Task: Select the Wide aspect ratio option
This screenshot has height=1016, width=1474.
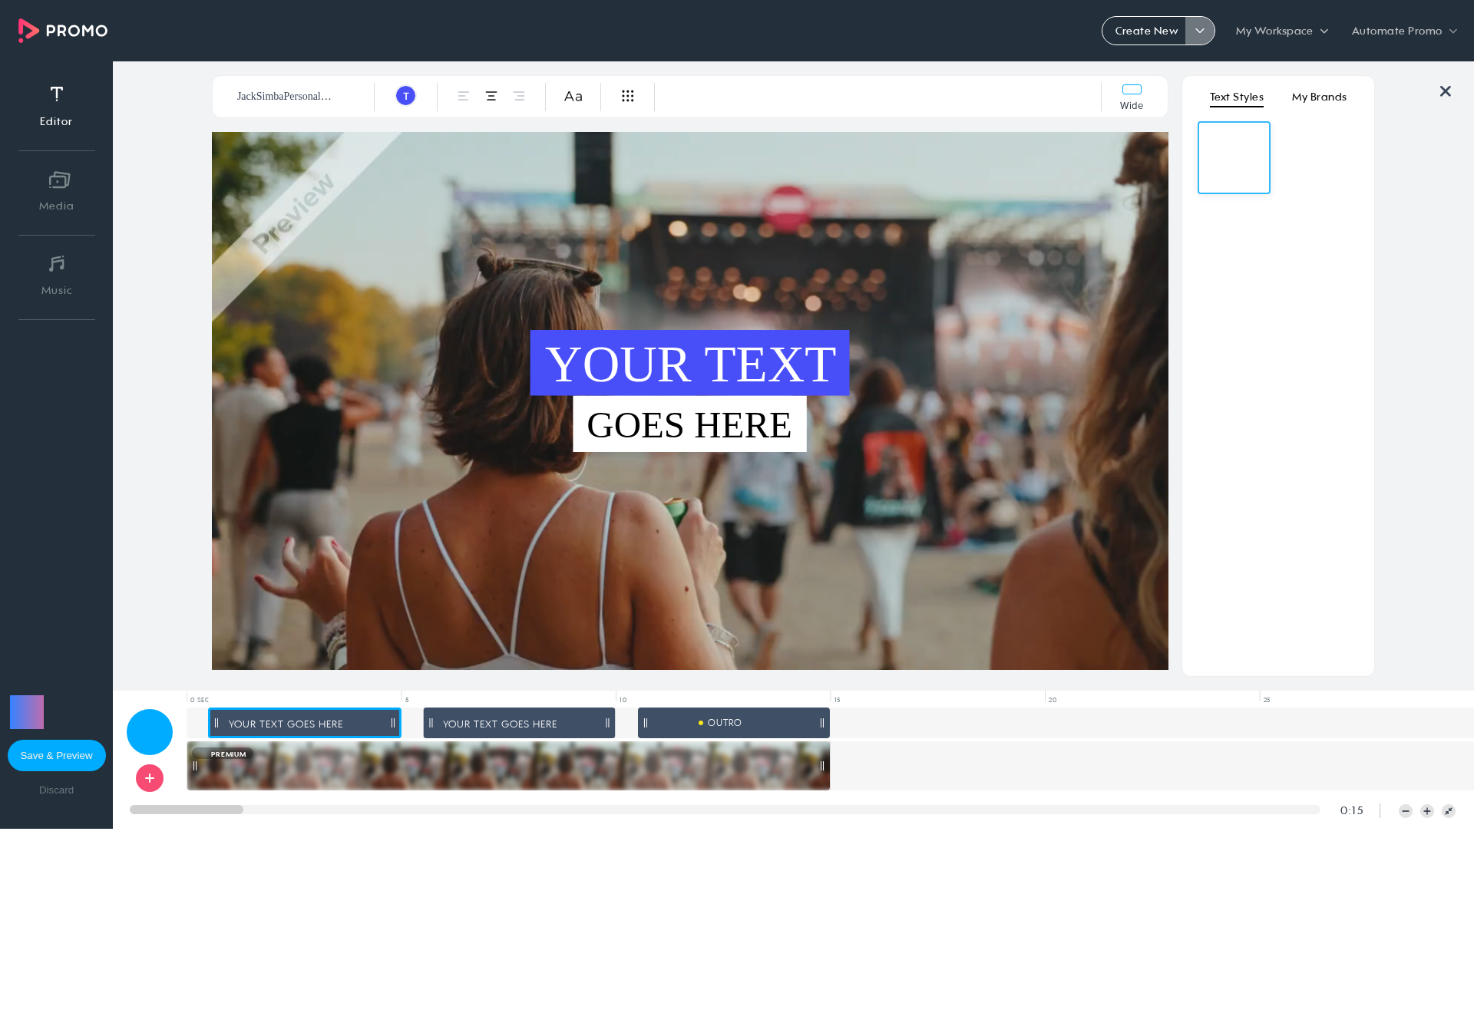Action: 1132,97
